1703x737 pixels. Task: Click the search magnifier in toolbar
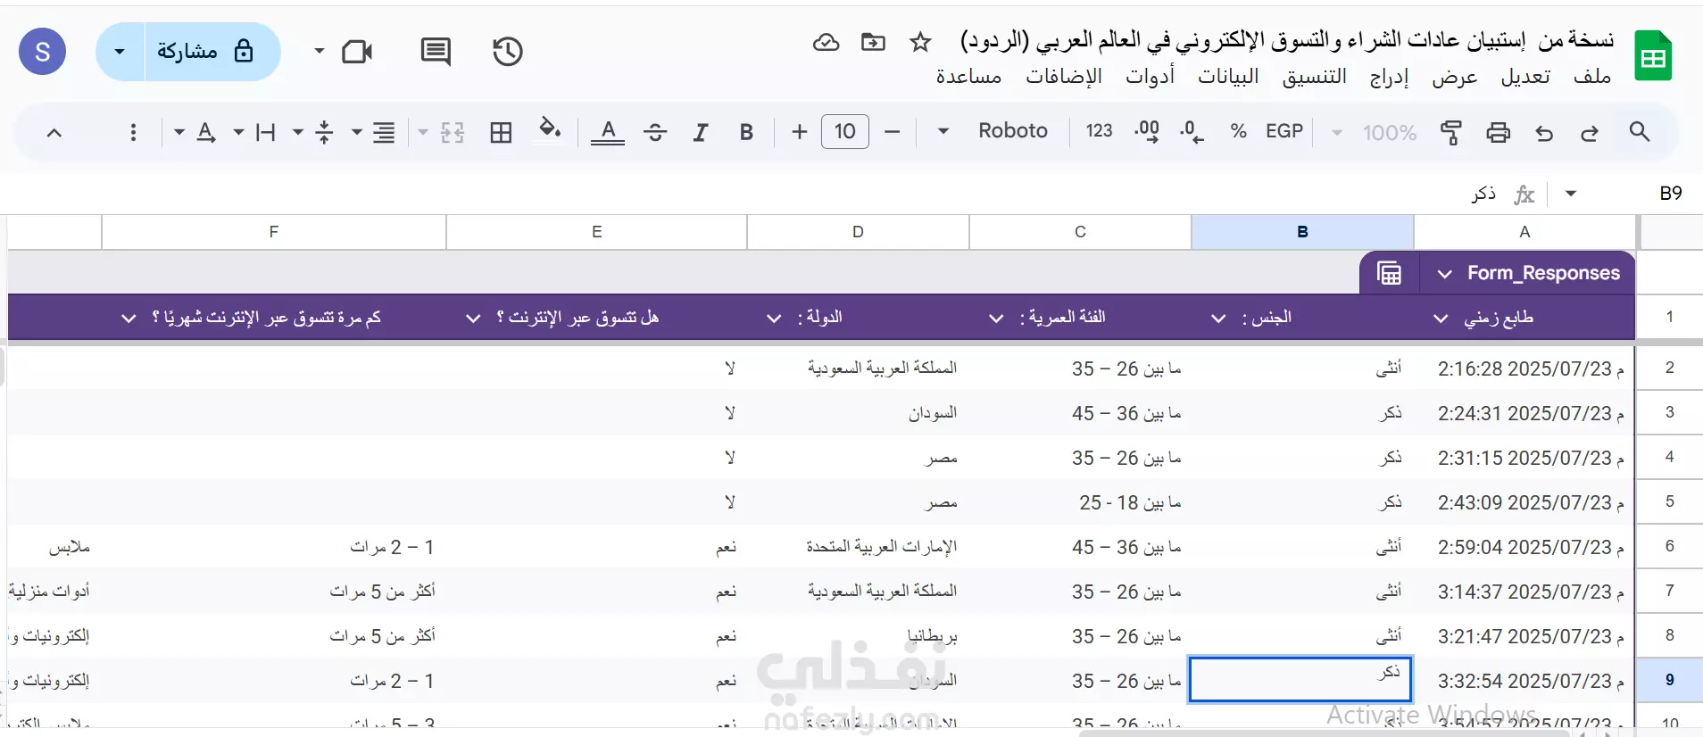tap(1640, 132)
